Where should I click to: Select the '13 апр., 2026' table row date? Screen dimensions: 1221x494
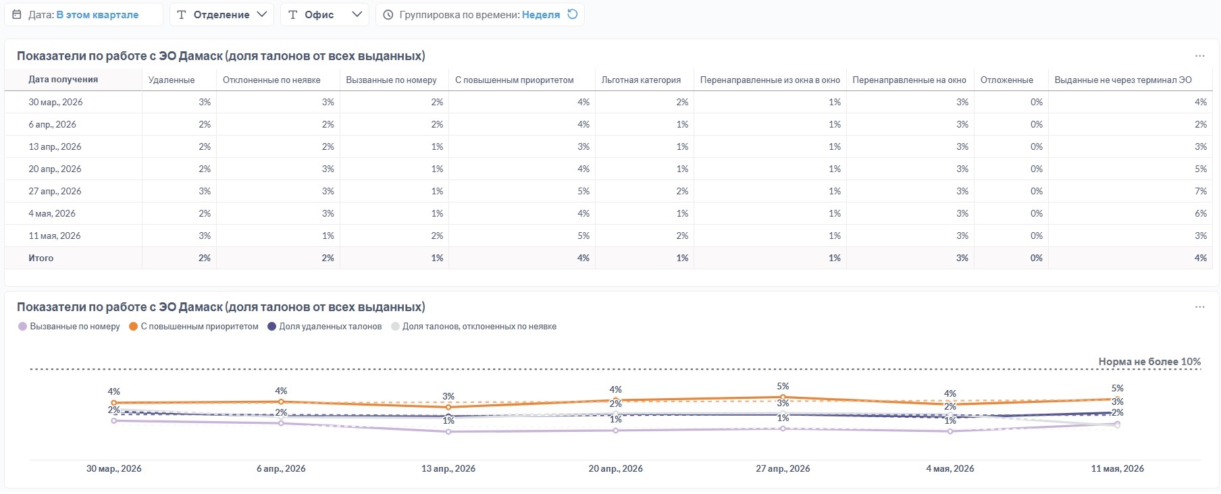click(55, 146)
